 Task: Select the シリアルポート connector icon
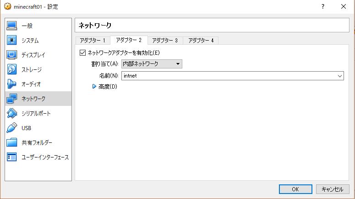coord(11,113)
